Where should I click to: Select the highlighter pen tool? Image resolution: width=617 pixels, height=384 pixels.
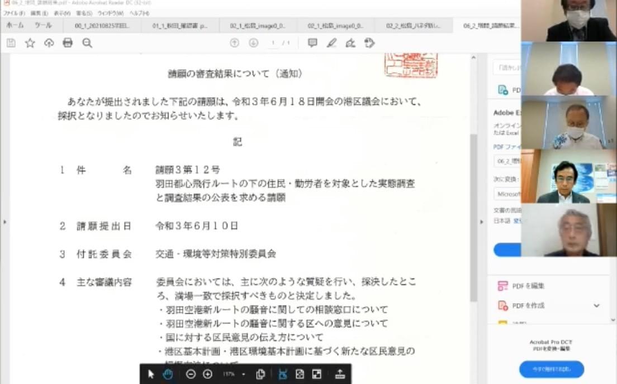[331, 43]
